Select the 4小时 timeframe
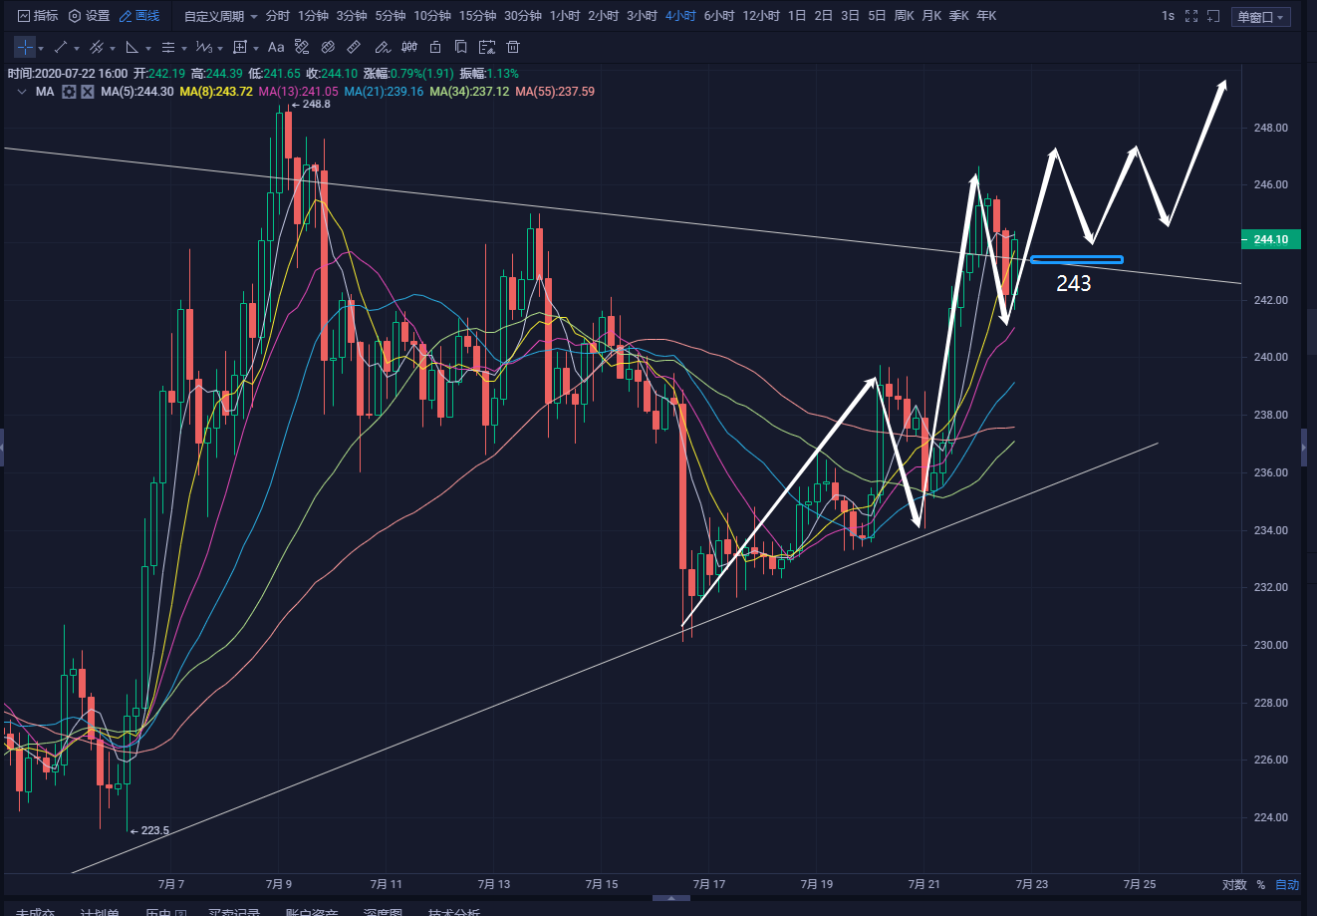 click(680, 16)
